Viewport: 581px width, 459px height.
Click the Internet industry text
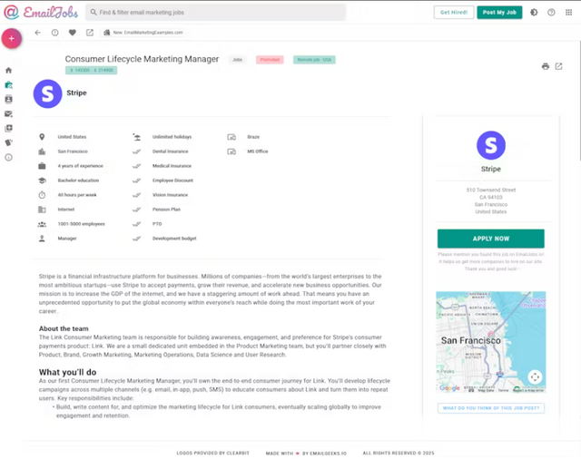[66, 210]
